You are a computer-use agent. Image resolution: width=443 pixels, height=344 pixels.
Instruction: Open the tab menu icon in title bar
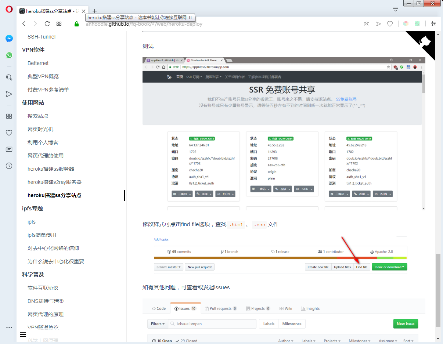396,9
